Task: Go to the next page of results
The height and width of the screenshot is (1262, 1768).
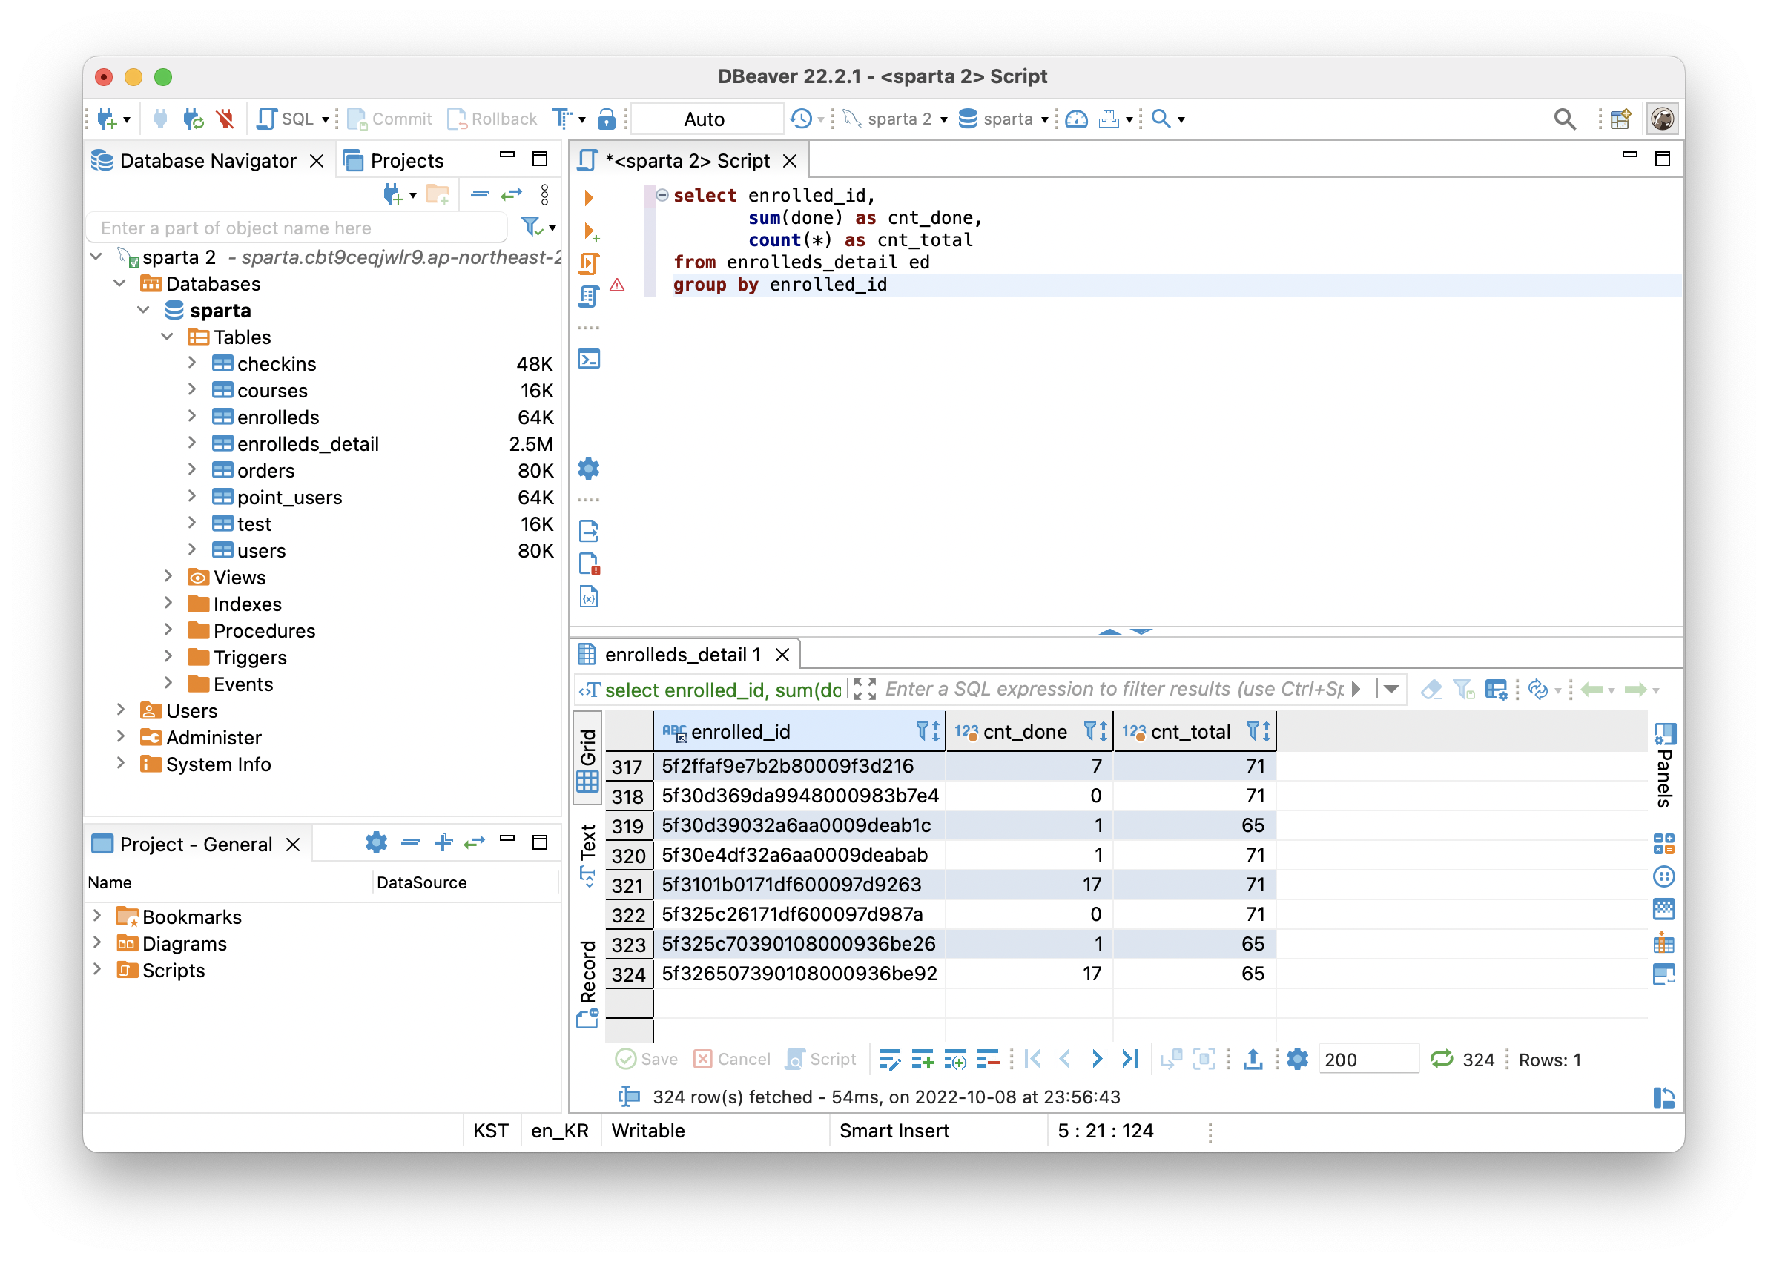Action: click(1097, 1059)
